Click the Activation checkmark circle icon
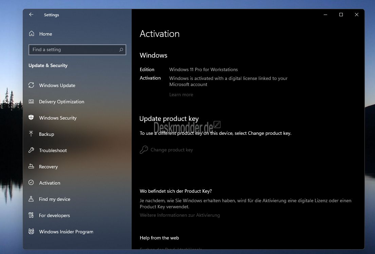Viewport: 375px width, 254px height. click(x=31, y=183)
